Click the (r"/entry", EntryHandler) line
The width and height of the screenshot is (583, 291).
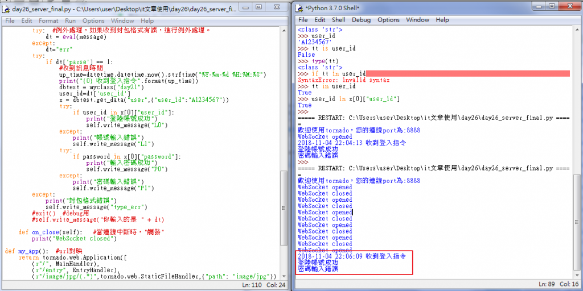click(76, 270)
